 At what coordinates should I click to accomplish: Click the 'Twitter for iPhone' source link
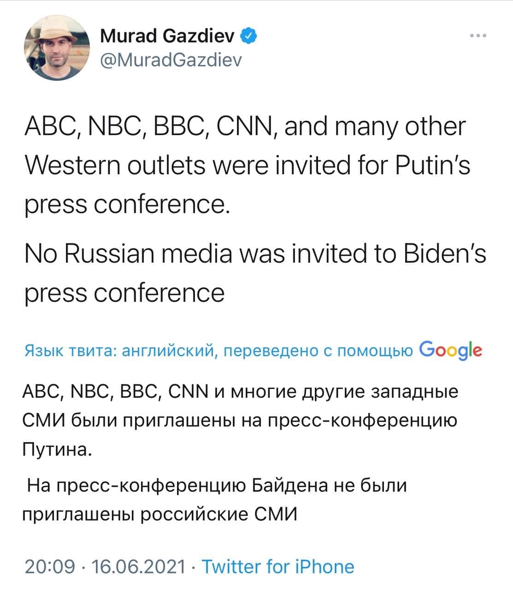point(278,566)
